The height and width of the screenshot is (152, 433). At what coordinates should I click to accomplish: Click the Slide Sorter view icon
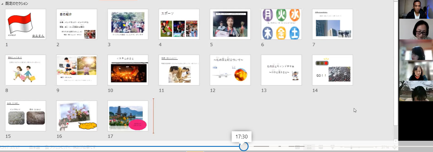tap(309, 147)
